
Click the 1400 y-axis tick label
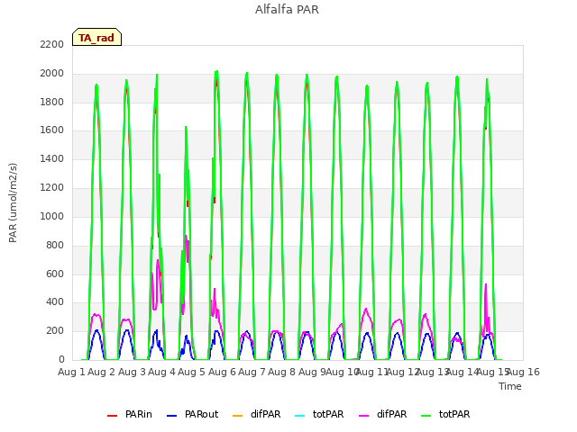coord(52,158)
